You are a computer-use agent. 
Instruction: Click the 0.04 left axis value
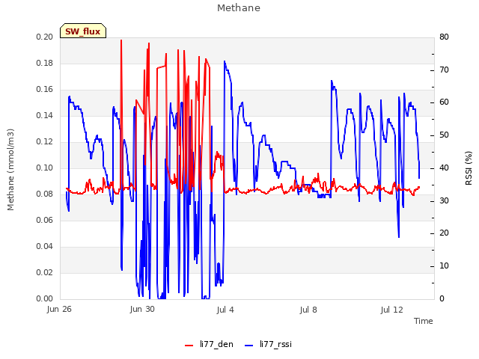click(x=45, y=246)
